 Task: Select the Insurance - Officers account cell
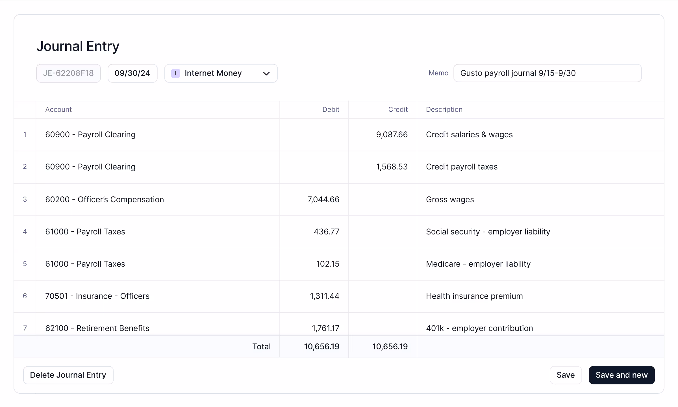(97, 296)
